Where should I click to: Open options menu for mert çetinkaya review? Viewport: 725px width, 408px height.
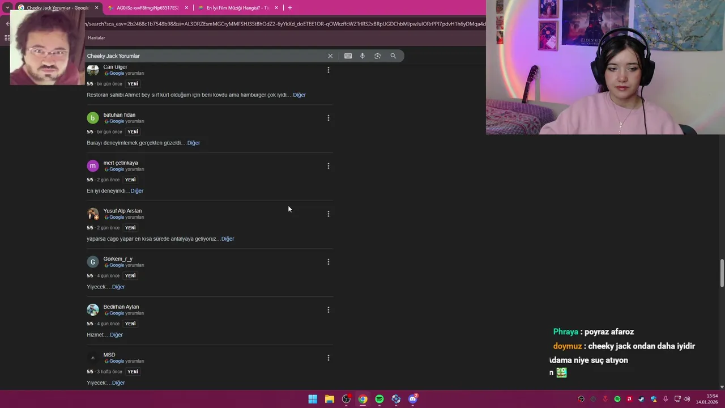pos(328,166)
